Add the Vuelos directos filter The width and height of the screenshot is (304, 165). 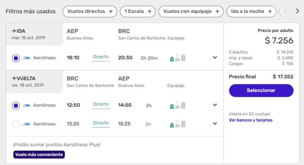[x=90, y=11]
